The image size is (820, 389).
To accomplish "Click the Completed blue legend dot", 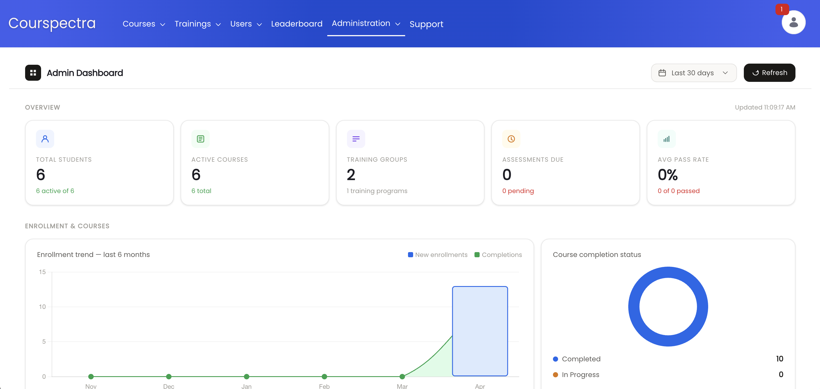I will pyautogui.click(x=556, y=359).
